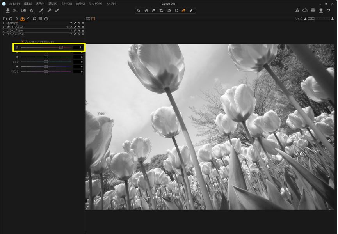
Task: Collapse the ブラック&ホワイト panel
Action: pos(4,34)
